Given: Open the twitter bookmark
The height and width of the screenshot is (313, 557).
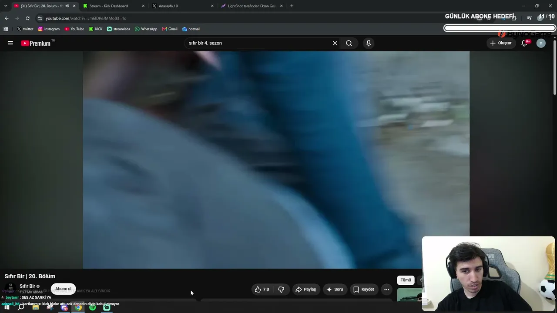Looking at the screenshot, I should coord(25,29).
